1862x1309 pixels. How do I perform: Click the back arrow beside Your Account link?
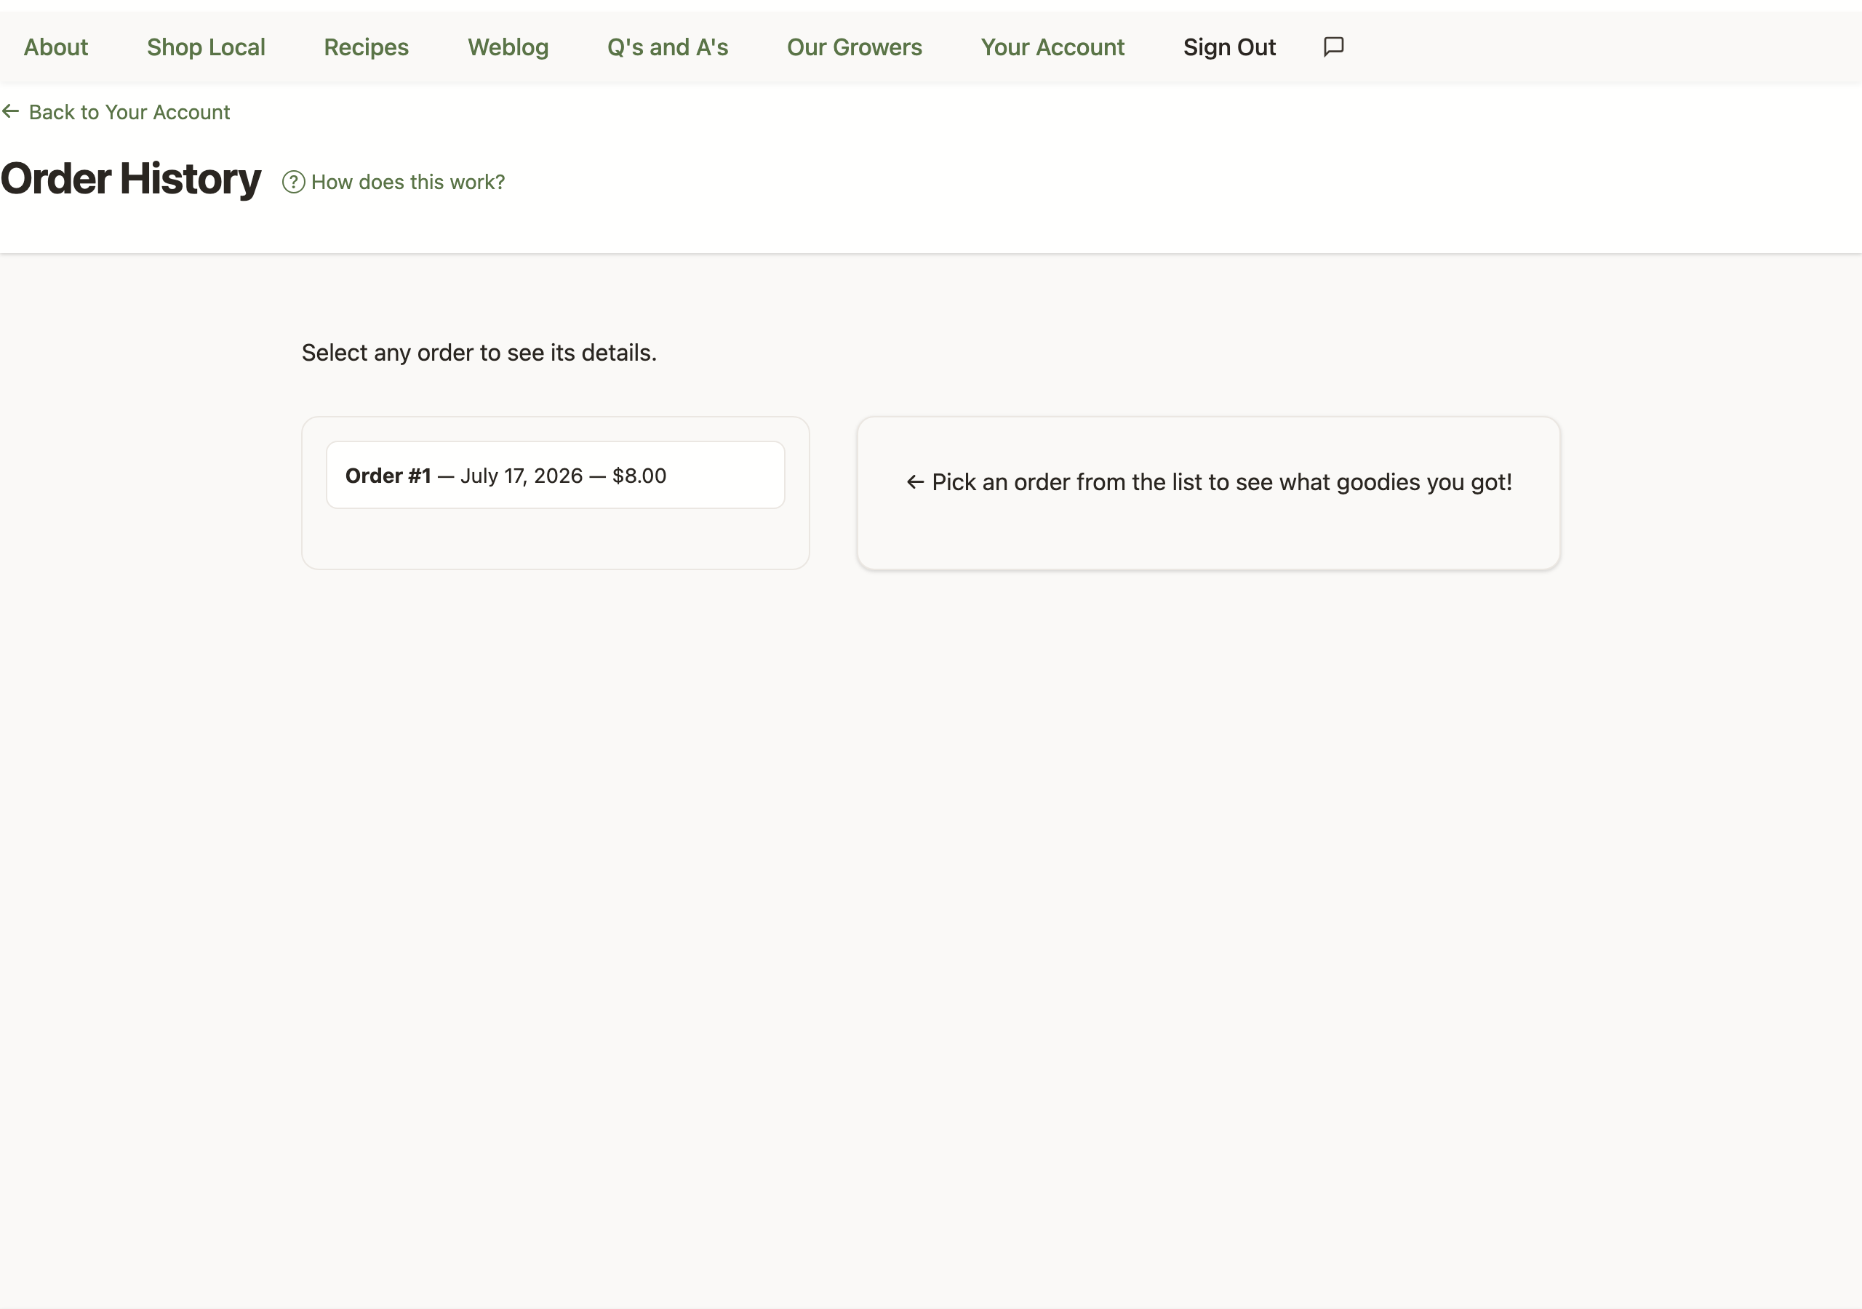pyautogui.click(x=10, y=111)
